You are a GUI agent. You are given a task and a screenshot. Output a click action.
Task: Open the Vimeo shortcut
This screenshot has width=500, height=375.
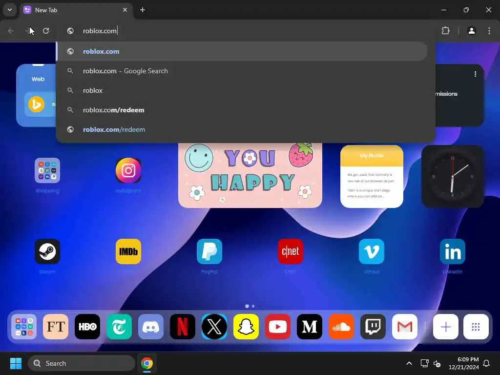click(x=372, y=251)
